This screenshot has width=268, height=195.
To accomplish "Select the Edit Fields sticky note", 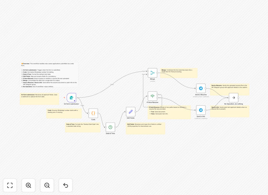I will point(146,128).
